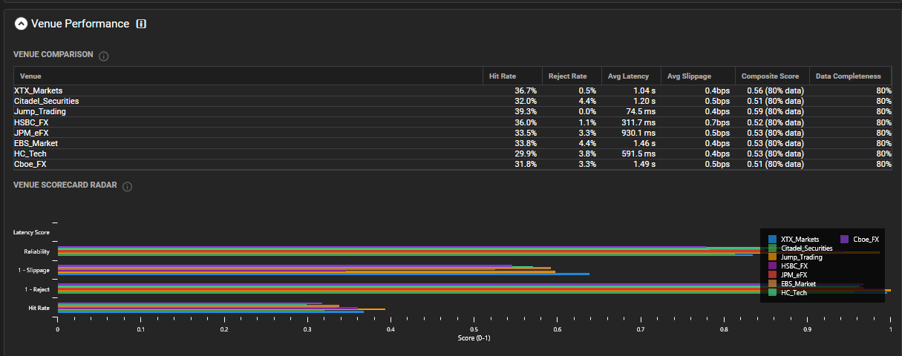Select the Jump_Trading venue cell
The width and height of the screenshot is (902, 356).
pyautogui.click(x=248, y=111)
